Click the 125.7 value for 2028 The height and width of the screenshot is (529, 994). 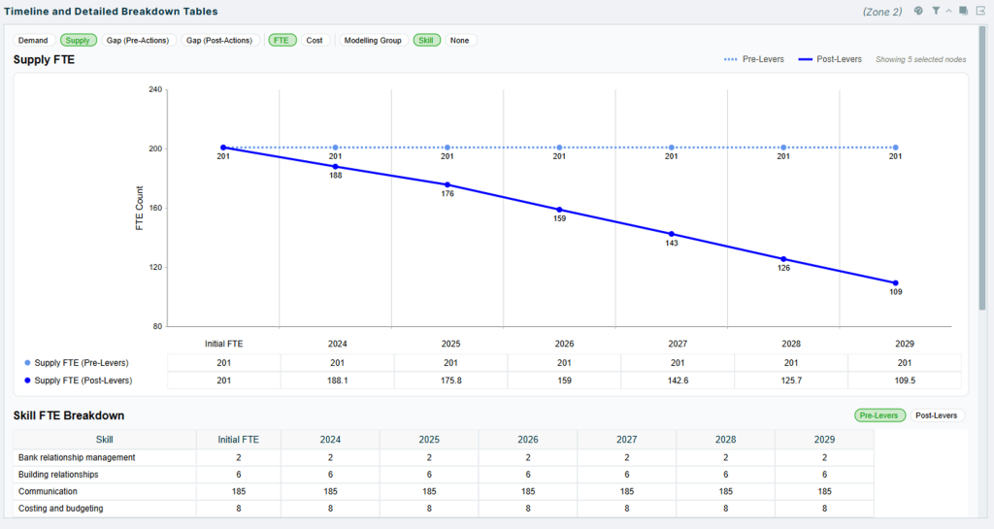pos(791,380)
